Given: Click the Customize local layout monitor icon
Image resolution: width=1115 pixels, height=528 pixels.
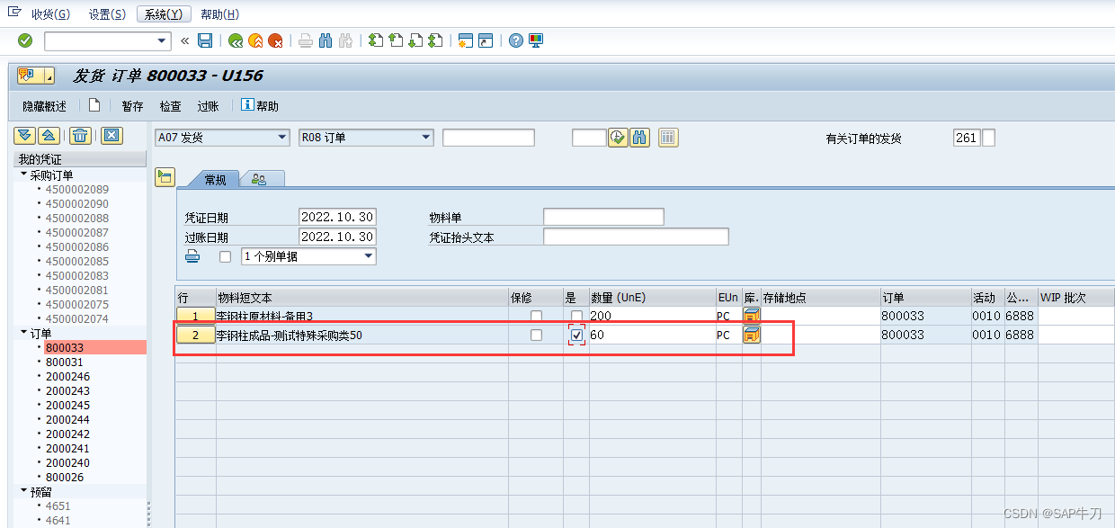Looking at the screenshot, I should pos(536,40).
